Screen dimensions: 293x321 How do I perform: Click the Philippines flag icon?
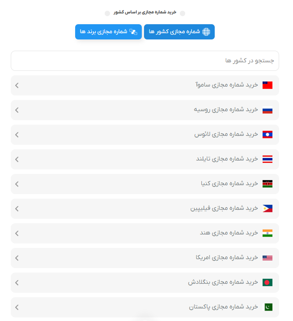pos(268,208)
